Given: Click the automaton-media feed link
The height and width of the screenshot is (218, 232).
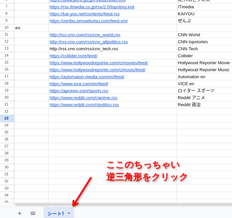Looking at the screenshot, I should point(87,77).
